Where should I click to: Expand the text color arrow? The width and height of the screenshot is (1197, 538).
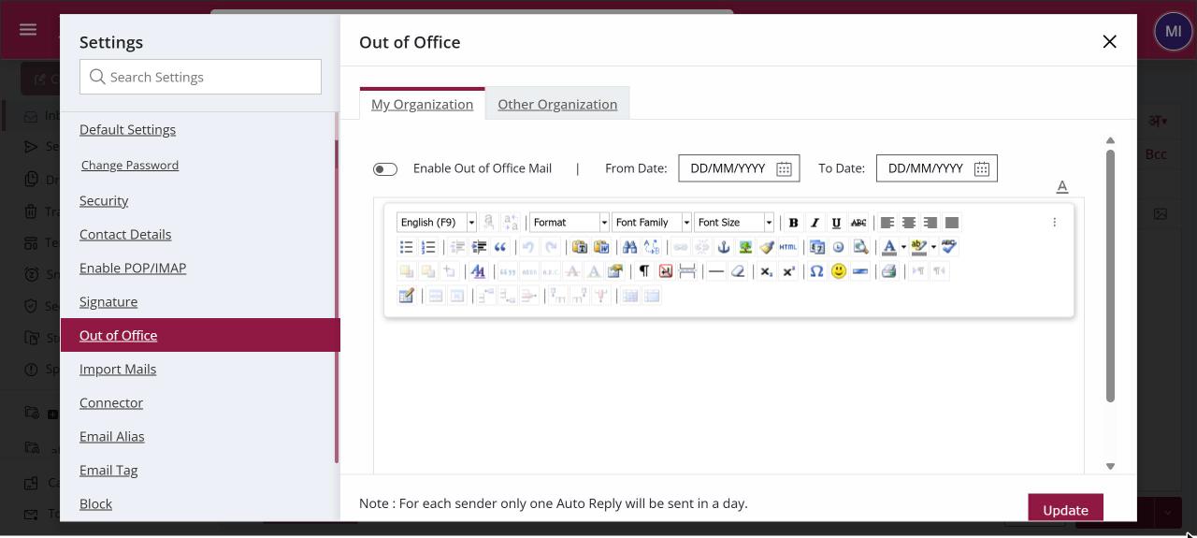tap(903, 247)
